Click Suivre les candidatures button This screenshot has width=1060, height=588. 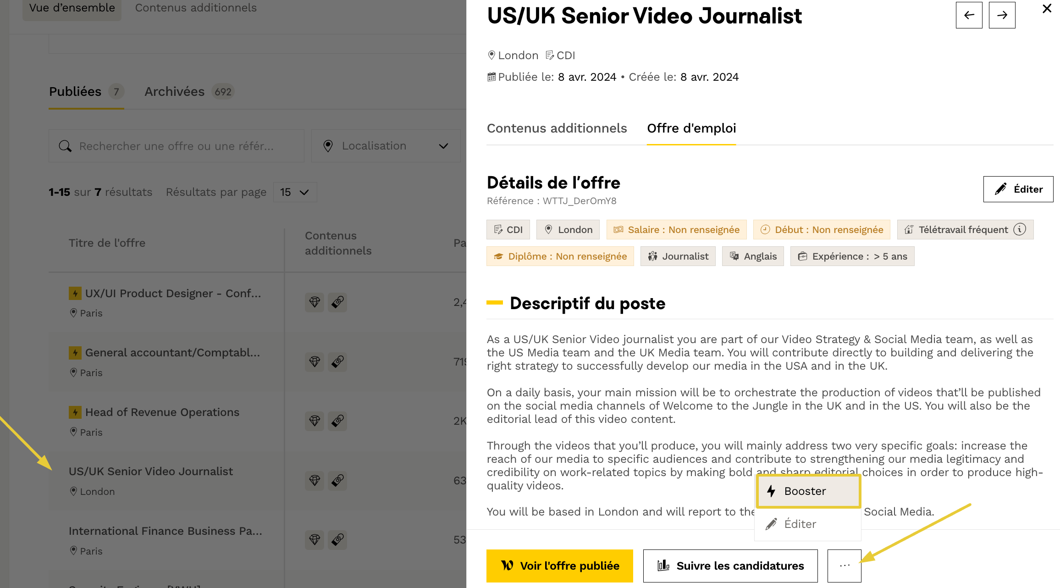point(730,566)
